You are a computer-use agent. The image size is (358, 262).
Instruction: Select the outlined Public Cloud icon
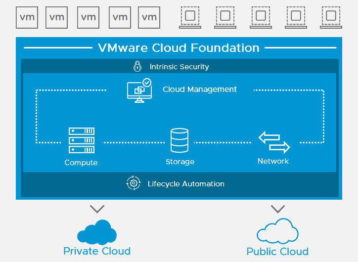coord(277,231)
